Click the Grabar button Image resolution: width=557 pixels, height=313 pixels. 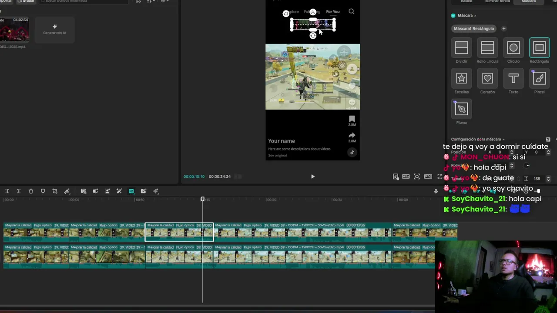pyautogui.click(x=26, y=1)
